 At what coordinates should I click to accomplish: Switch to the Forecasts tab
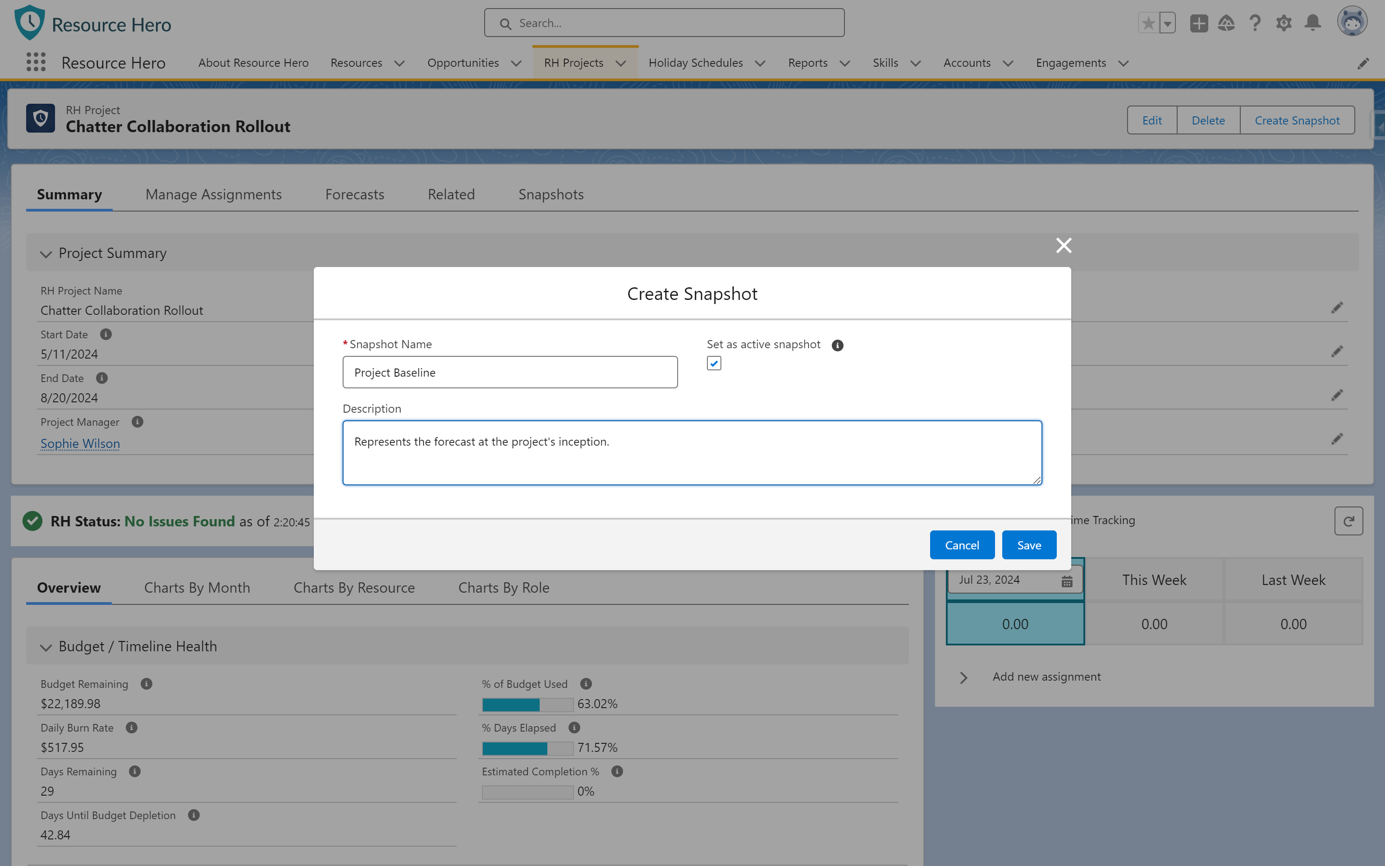(x=355, y=195)
